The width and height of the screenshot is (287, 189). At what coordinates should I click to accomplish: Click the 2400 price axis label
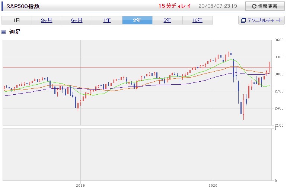[x=279, y=108]
